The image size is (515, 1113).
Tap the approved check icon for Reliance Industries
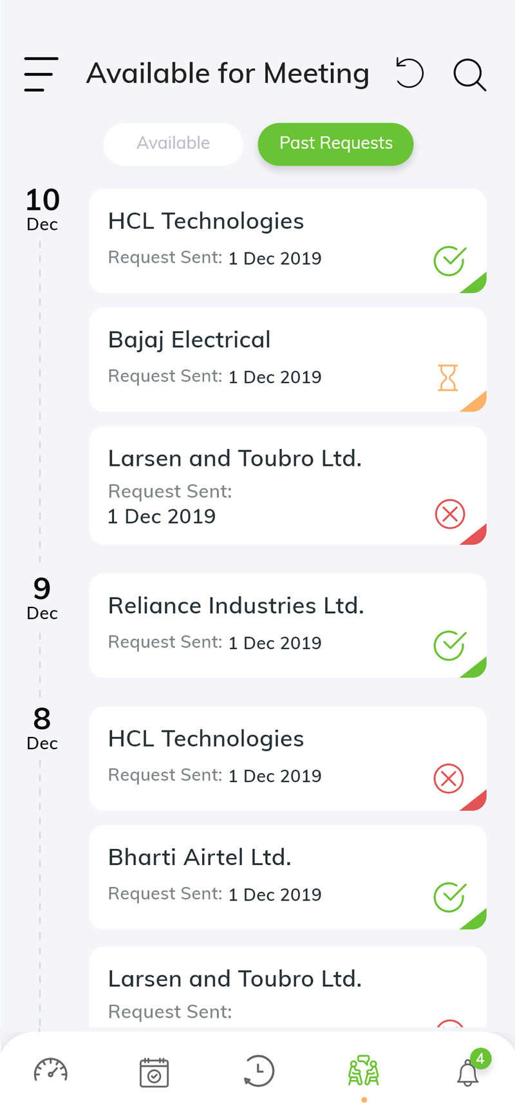click(450, 645)
